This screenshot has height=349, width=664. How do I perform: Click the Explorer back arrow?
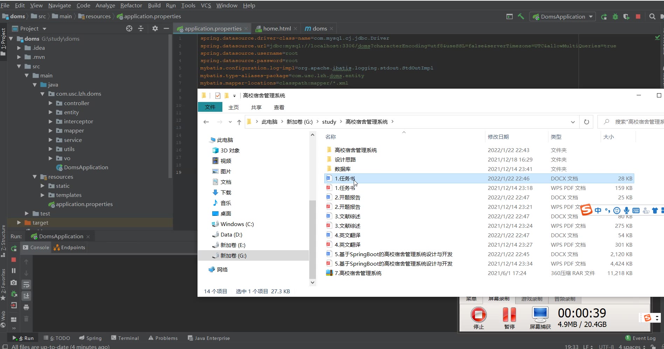click(x=206, y=122)
